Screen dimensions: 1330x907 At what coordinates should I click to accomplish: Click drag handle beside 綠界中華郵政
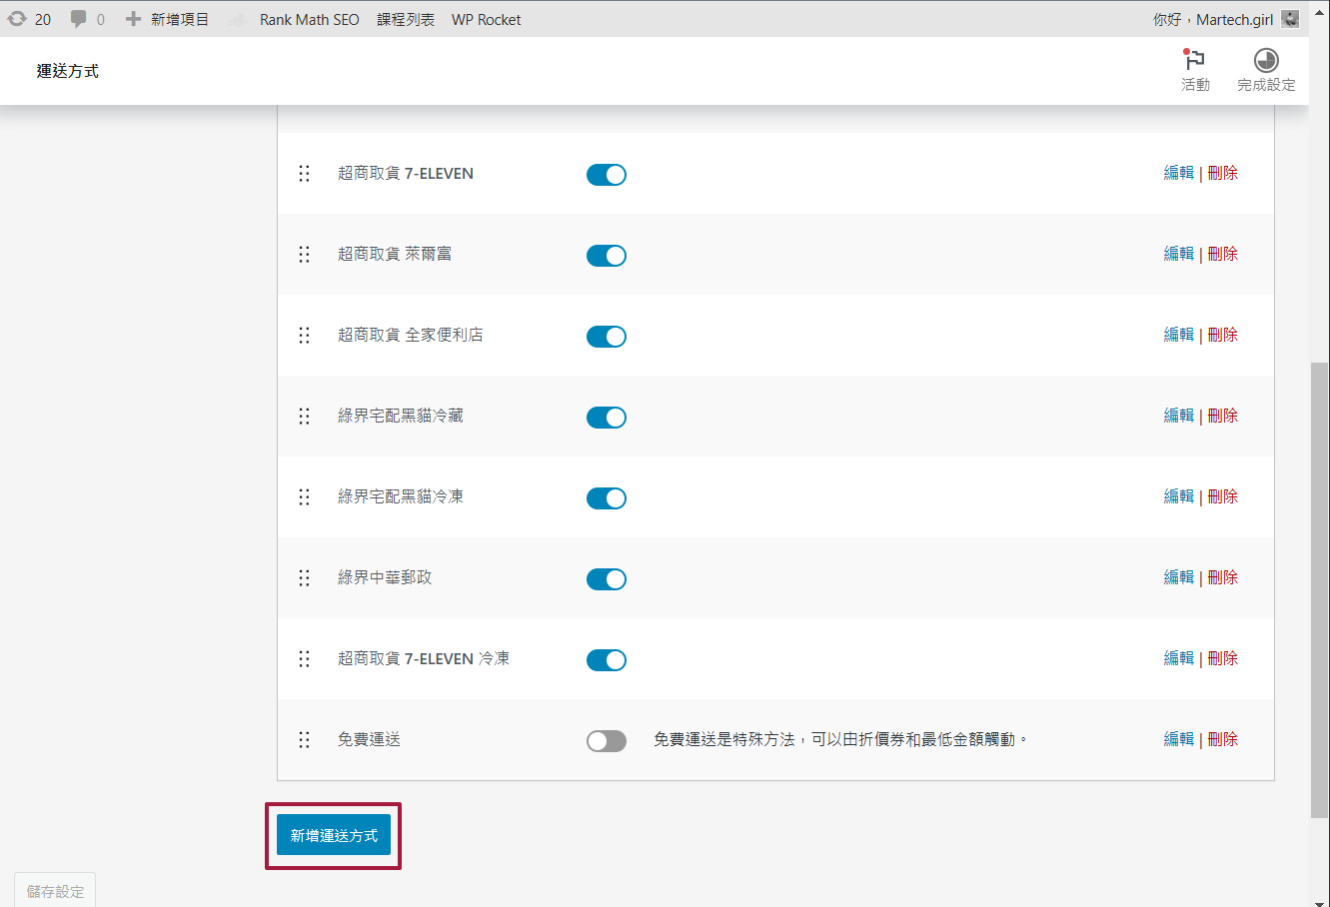coord(304,578)
